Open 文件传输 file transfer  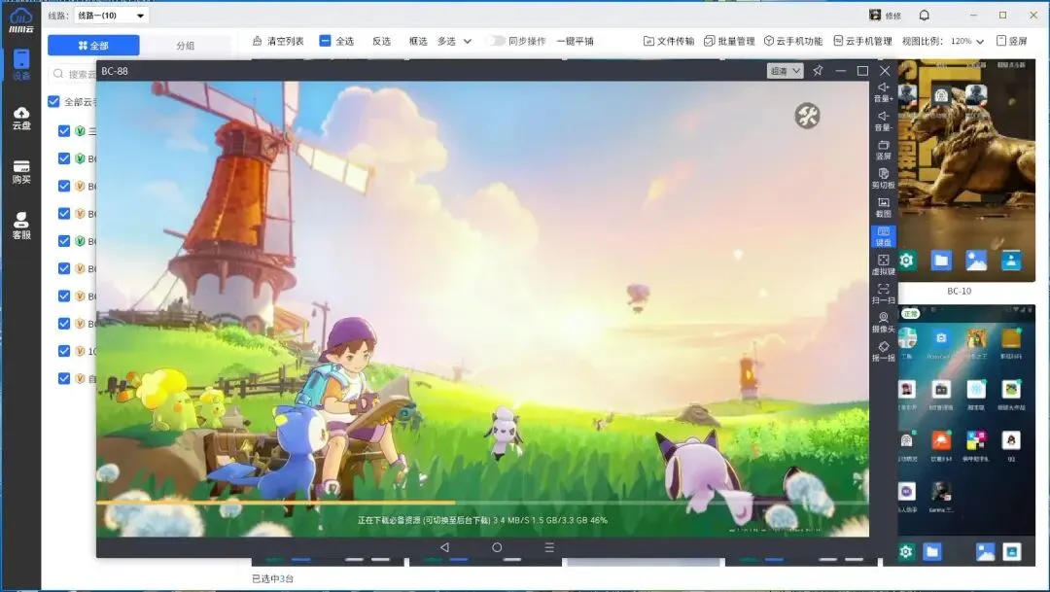668,41
